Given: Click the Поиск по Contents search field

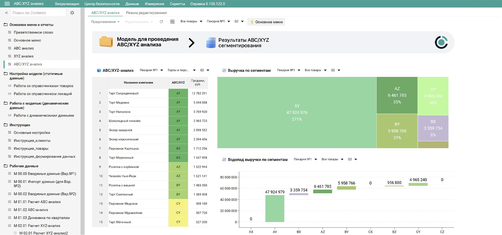Looking at the screenshot, I should point(38,13).
